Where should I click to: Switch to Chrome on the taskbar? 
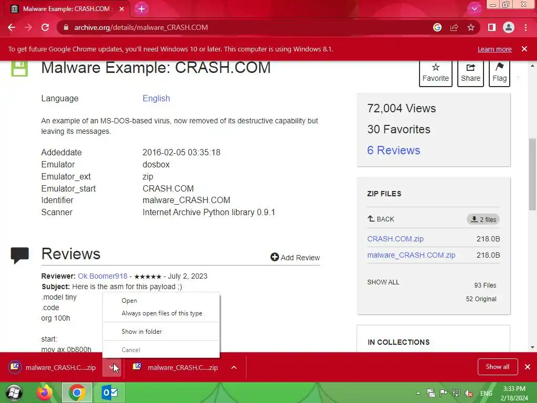(x=77, y=393)
